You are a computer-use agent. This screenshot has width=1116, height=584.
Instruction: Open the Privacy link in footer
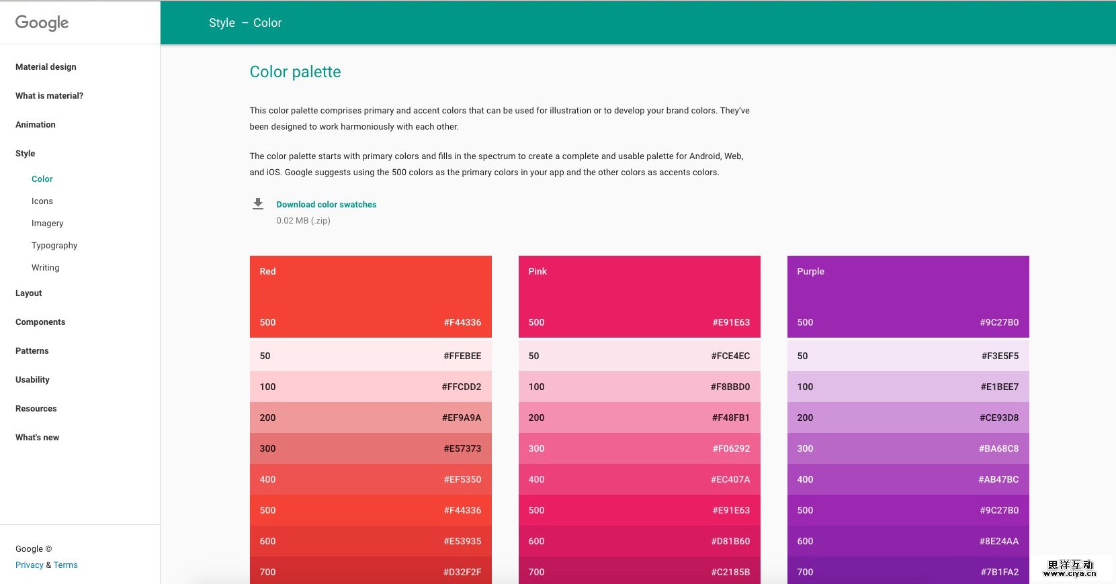(x=30, y=565)
